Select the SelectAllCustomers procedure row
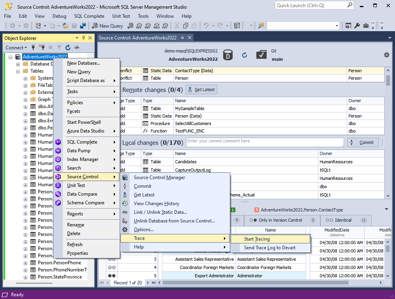This screenshot has width=395, height=299. (x=252, y=123)
